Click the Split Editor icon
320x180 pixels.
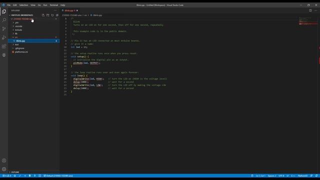pyautogui.click(x=310, y=10)
